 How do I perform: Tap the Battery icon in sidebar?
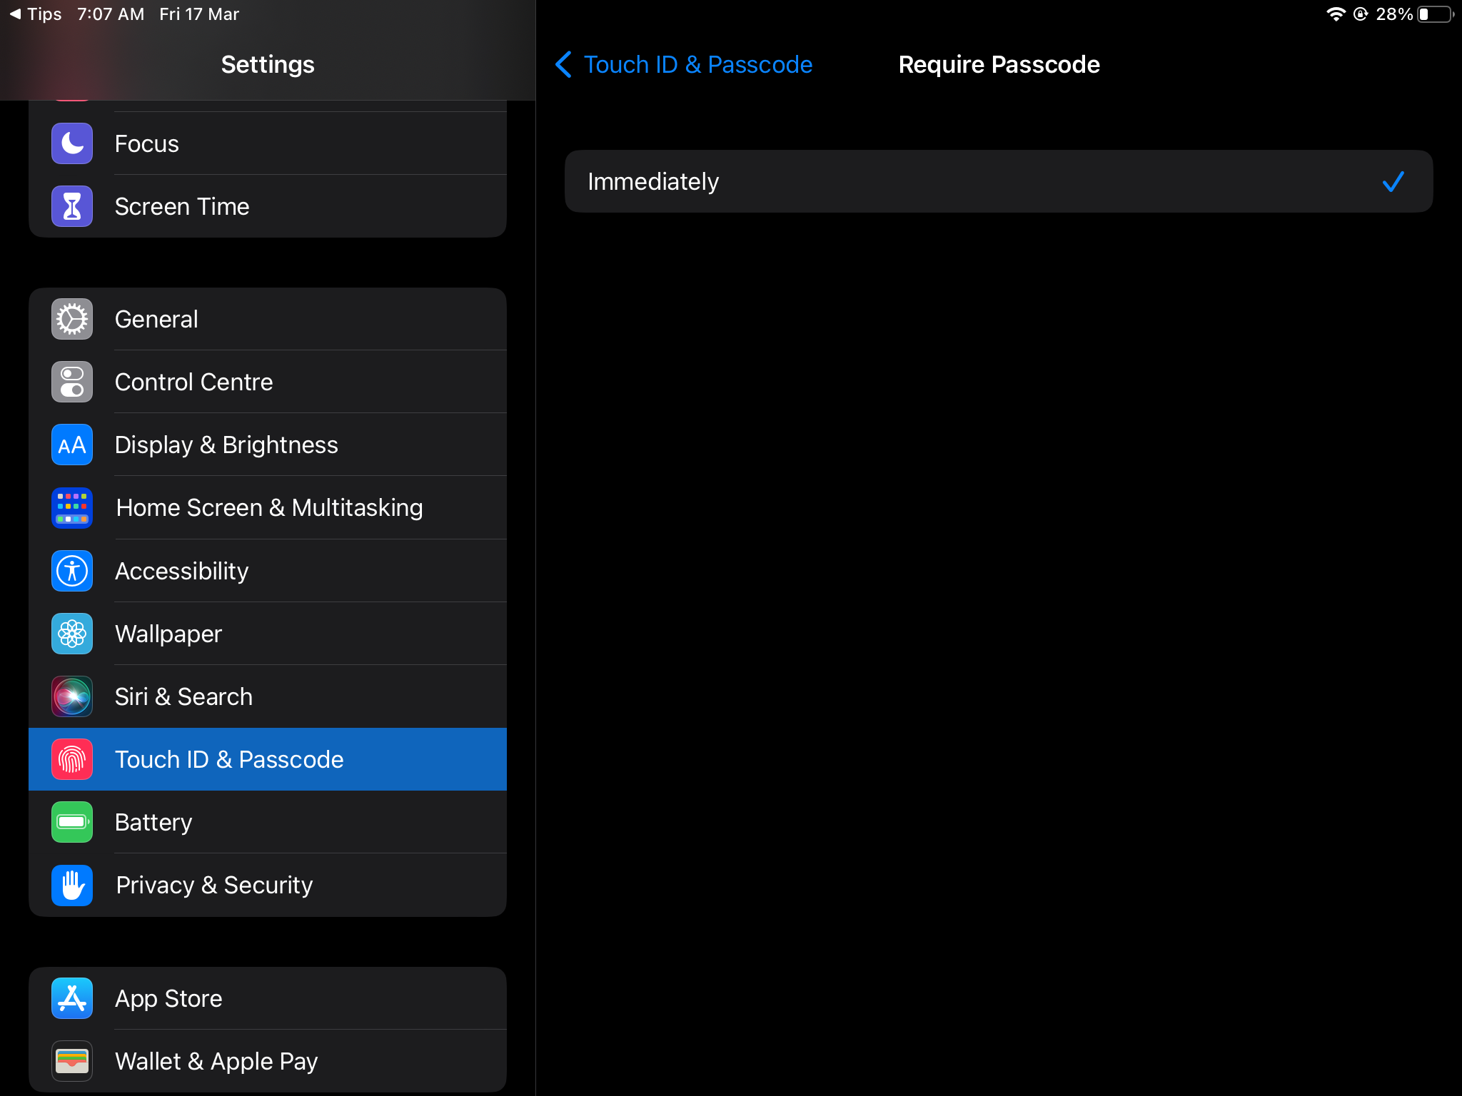tap(72, 822)
